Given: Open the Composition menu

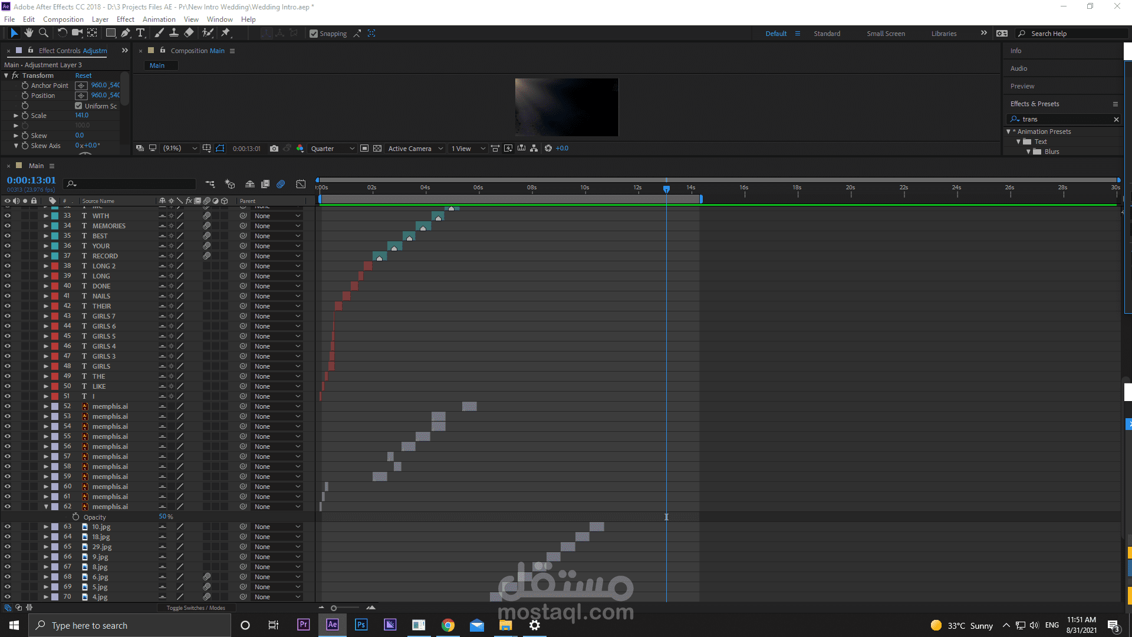Looking at the screenshot, I should [x=63, y=19].
